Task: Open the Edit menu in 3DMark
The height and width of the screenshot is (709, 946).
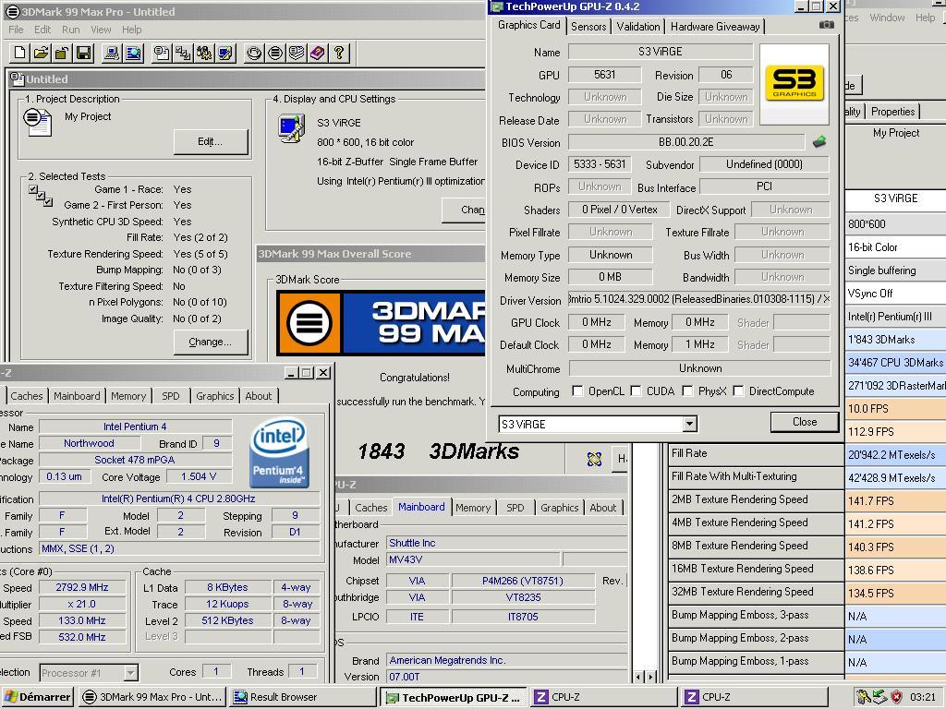Action: [42, 30]
